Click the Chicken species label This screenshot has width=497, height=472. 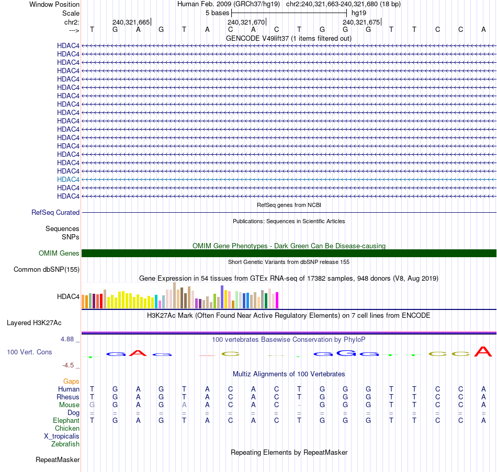tap(67, 429)
